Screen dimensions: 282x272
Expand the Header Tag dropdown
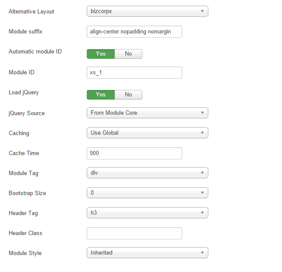(x=147, y=213)
